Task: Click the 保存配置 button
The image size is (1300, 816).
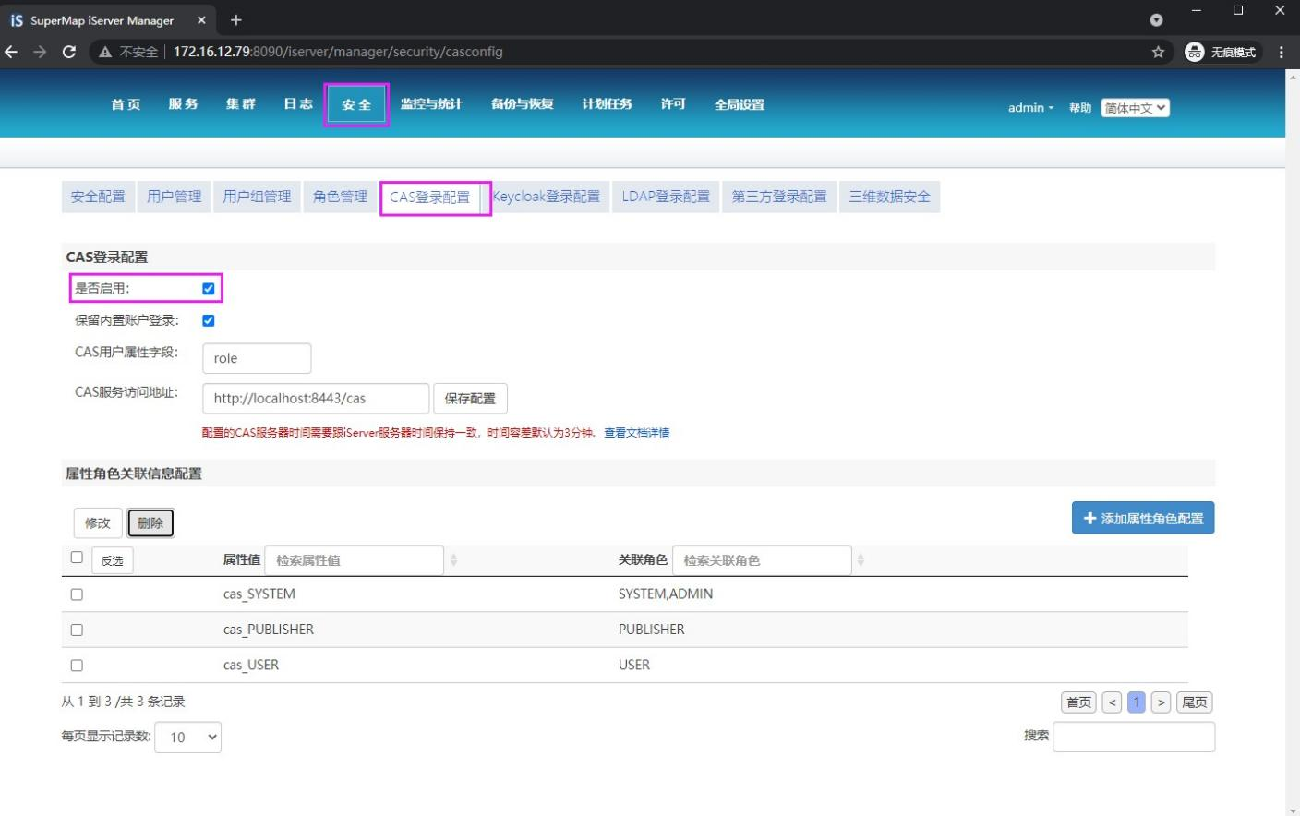Action: coord(470,399)
